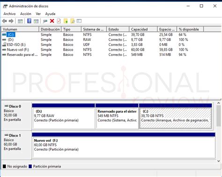Image resolution: width=222 pixels, height=177 pixels.
Task: Sort by the Distribución column header
Action: click(x=50, y=29)
